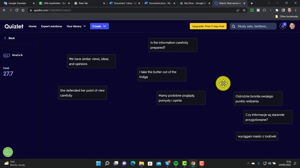300x168 pixels.
Task: Select the Match mode icon in sidebar
Action: click(x=7, y=55)
